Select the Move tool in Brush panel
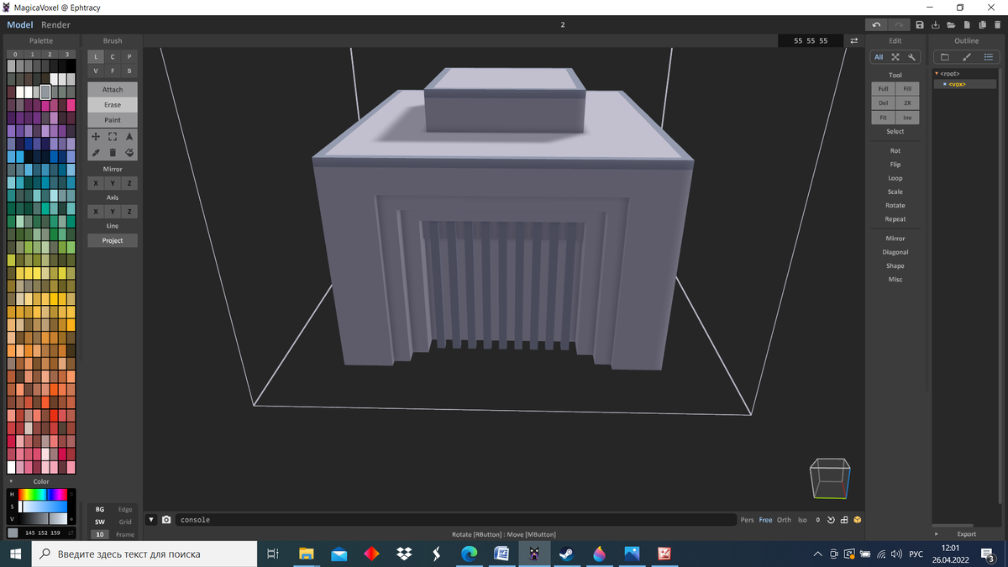 click(x=96, y=136)
